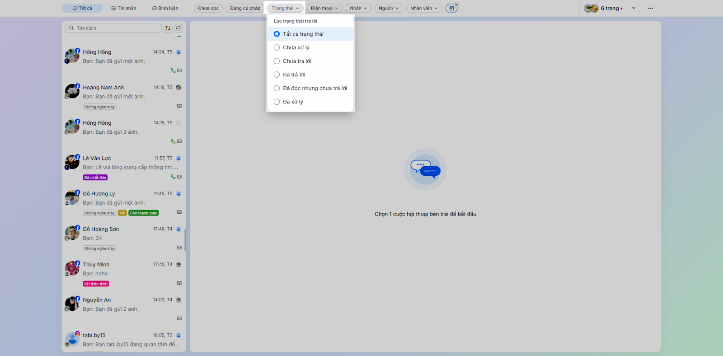Open the Đỗ Hương Ly conversation
This screenshot has width=723, height=356.
[123, 202]
